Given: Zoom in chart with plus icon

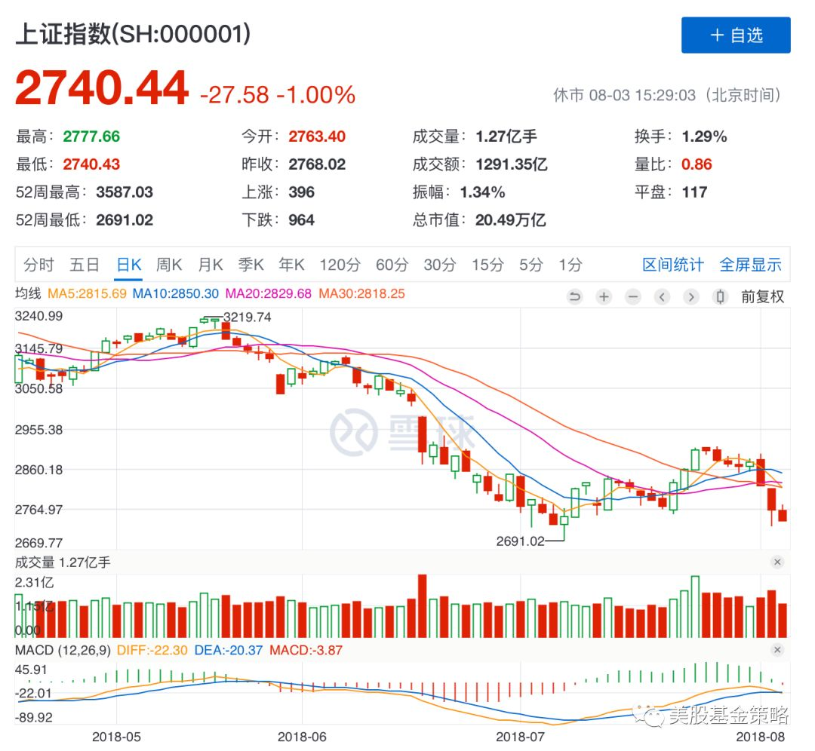Looking at the screenshot, I should tap(604, 297).
